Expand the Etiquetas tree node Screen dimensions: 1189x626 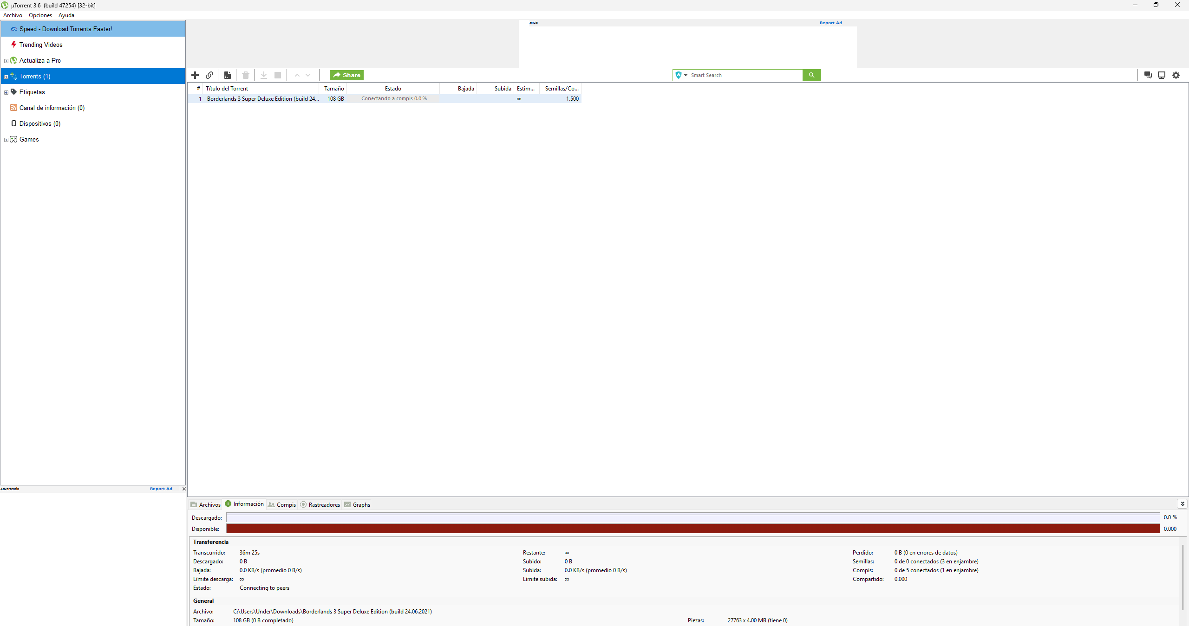tap(6, 92)
